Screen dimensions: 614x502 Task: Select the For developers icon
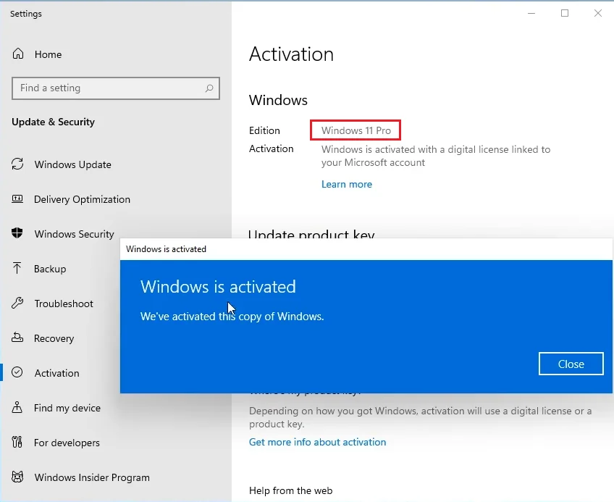tap(17, 443)
